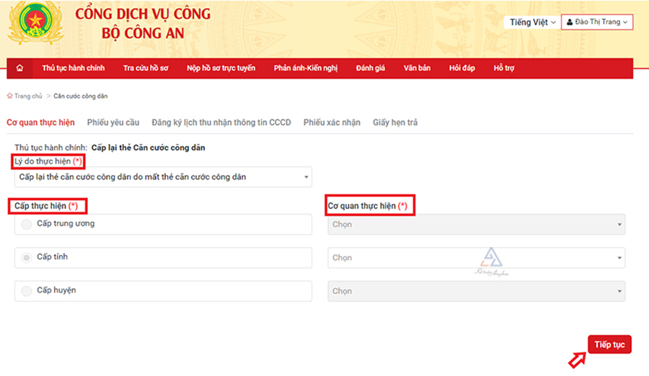The width and height of the screenshot is (649, 376).
Task: Open Phản ánh-Kiến nghị menu
Action: pos(306,68)
